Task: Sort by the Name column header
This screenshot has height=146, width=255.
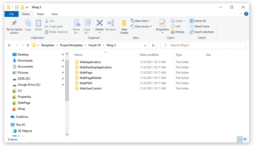Action: coord(78,55)
